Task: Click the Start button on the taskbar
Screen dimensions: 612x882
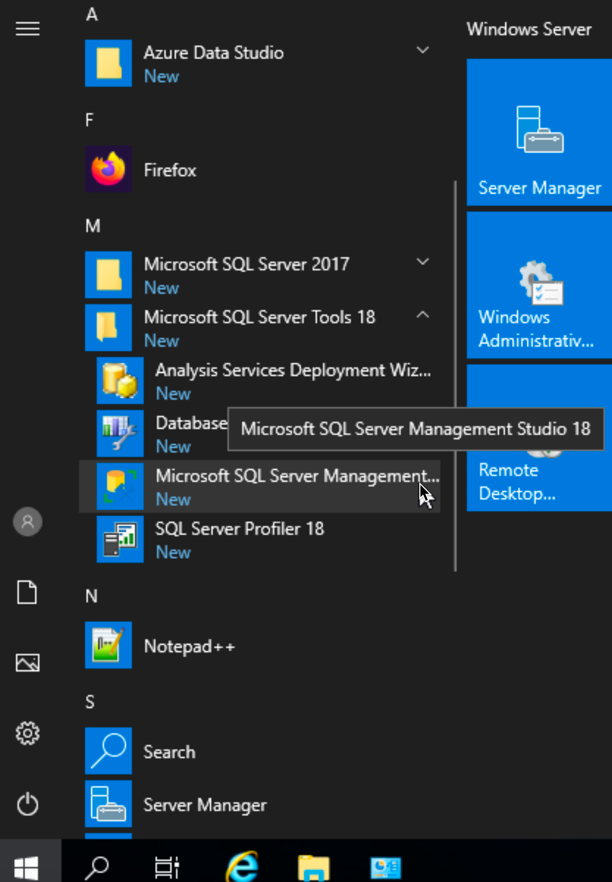Action: point(26,866)
